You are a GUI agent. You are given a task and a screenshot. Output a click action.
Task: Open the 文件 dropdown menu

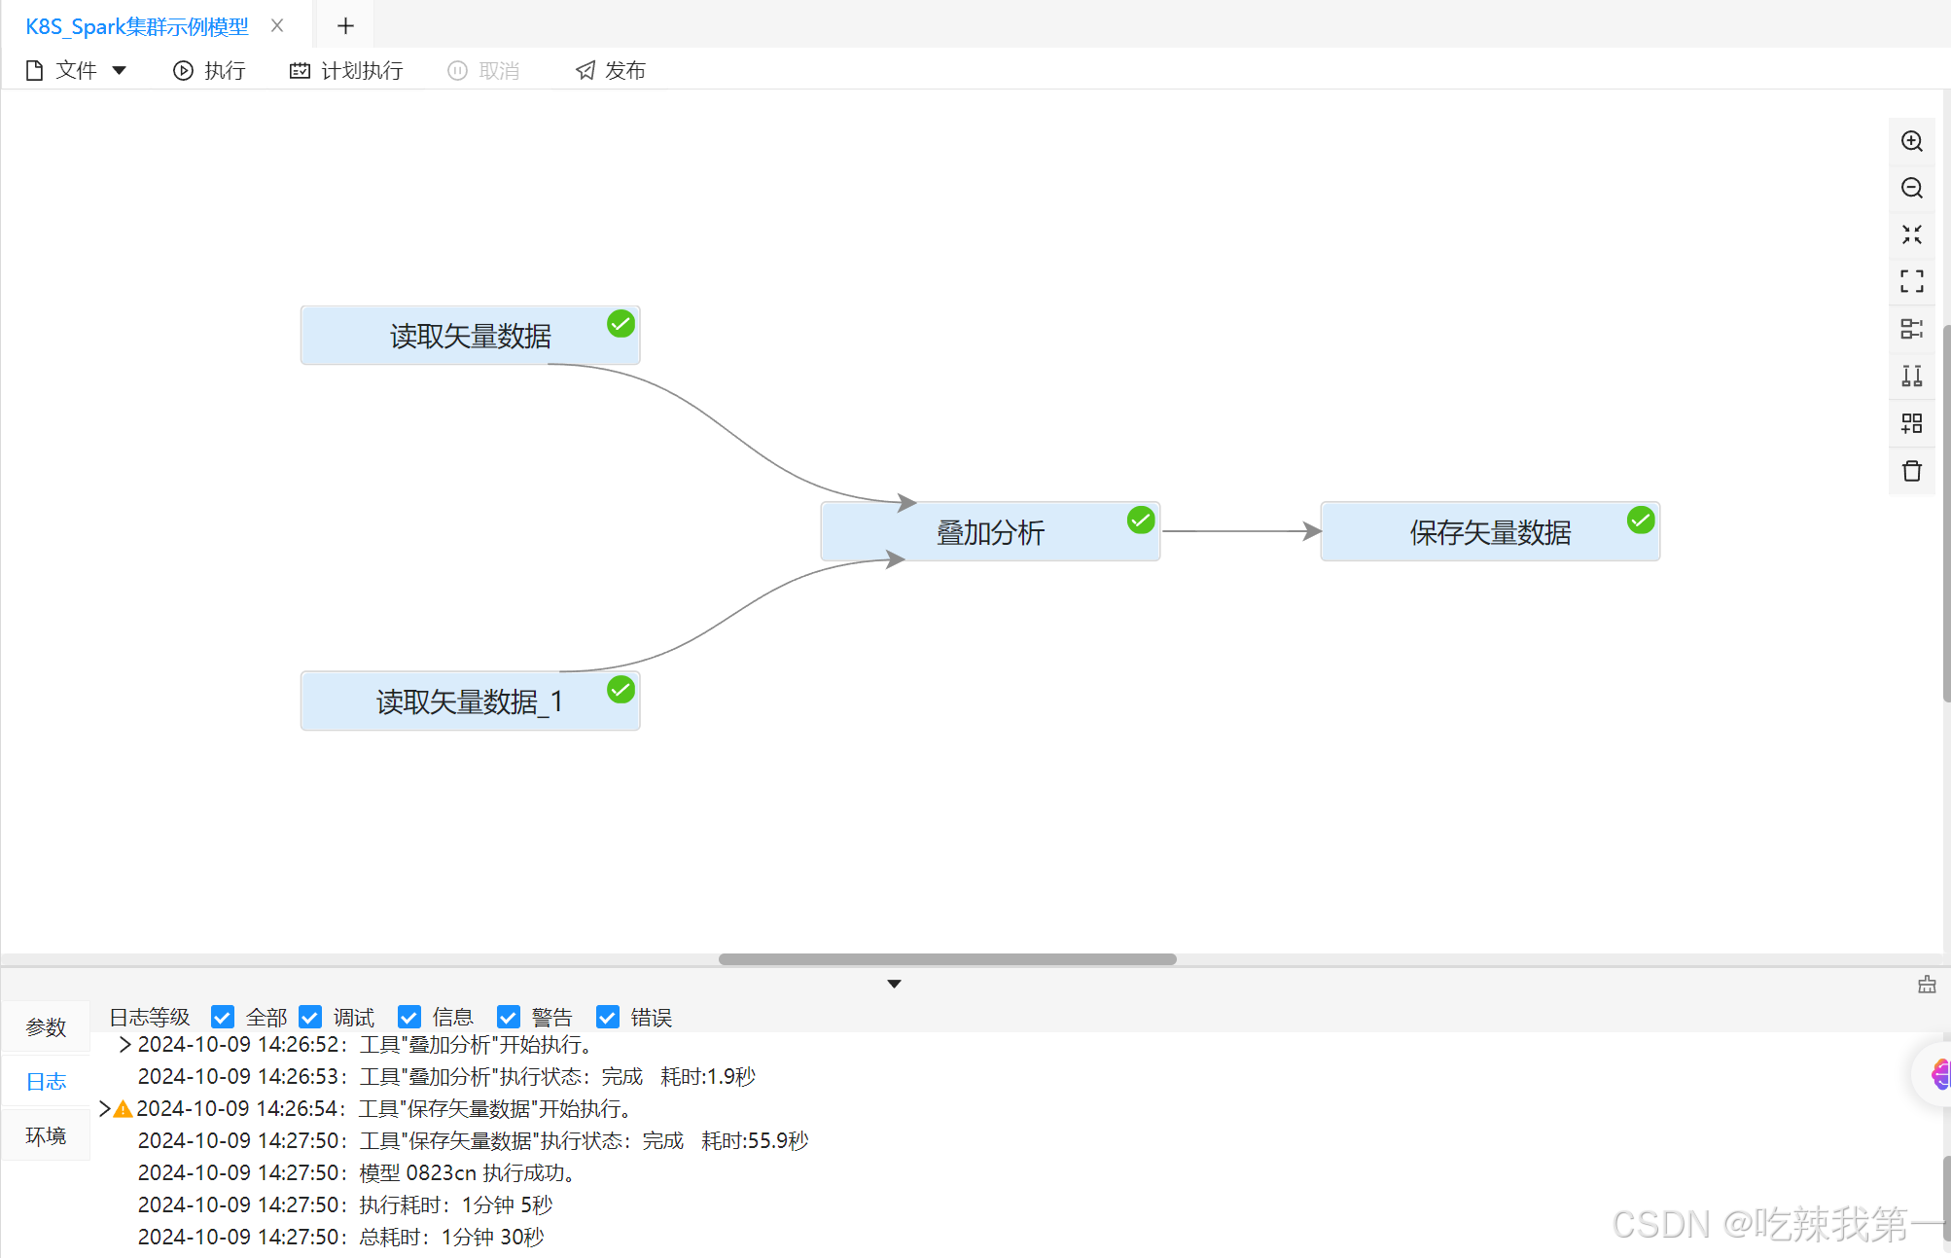click(76, 70)
